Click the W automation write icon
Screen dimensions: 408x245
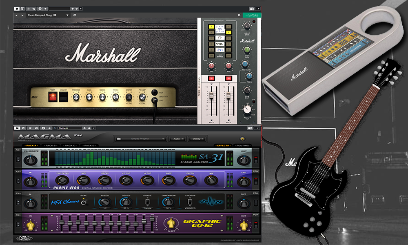[x=34, y=9]
